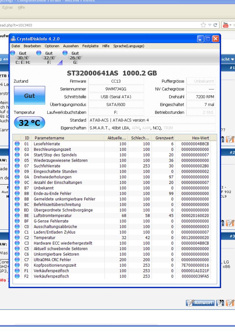Click the Parametername column header
Viewport: 235px width, 332px height.
click(68, 138)
